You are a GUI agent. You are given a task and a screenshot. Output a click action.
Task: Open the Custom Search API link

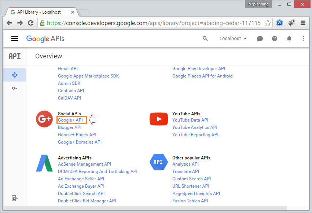click(192, 179)
